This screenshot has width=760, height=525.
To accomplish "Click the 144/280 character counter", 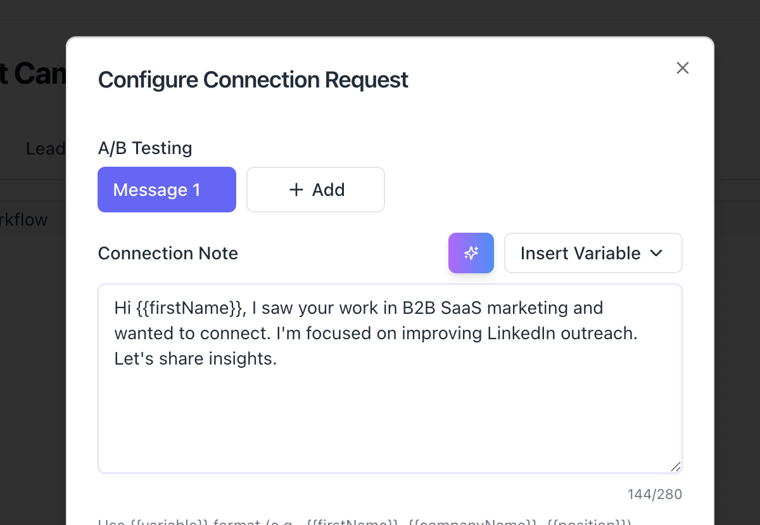I will [654, 495].
